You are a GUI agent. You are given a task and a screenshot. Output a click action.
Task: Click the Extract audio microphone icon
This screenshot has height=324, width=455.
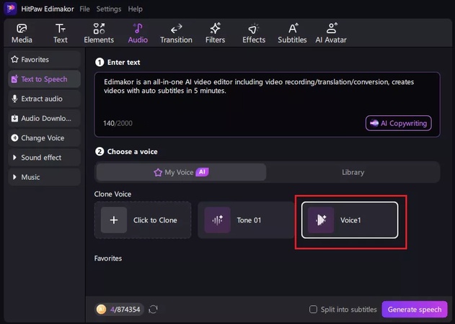(x=14, y=99)
